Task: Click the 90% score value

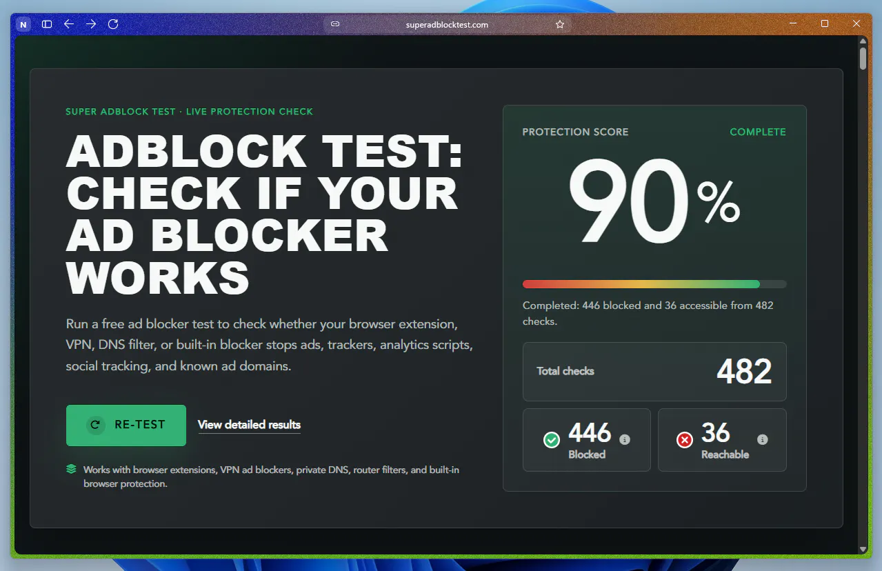Action: coord(654,201)
